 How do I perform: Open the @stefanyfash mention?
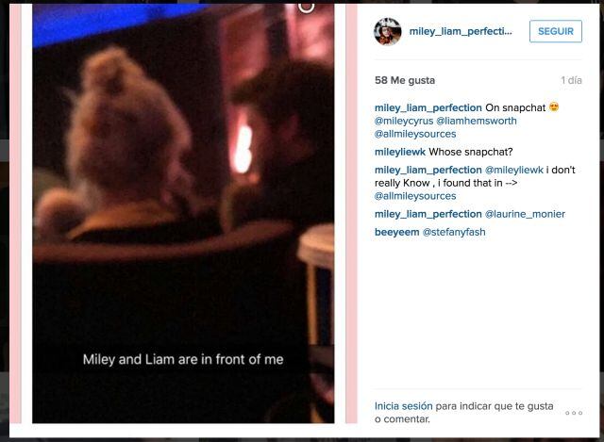pos(454,232)
